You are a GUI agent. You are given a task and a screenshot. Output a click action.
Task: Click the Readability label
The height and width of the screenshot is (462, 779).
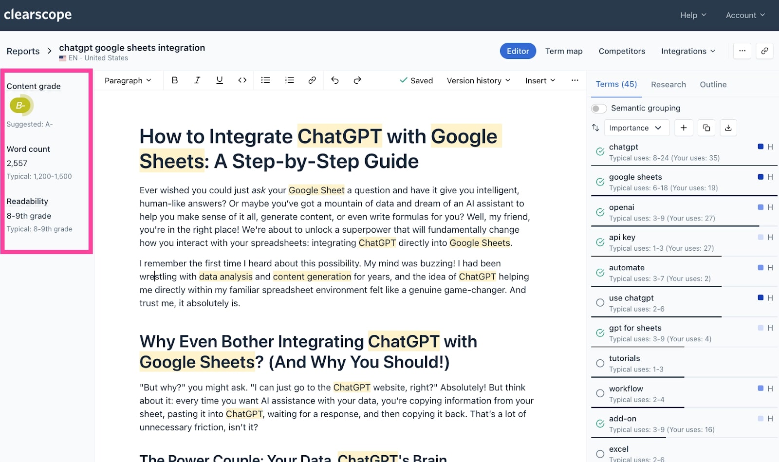pyautogui.click(x=27, y=201)
